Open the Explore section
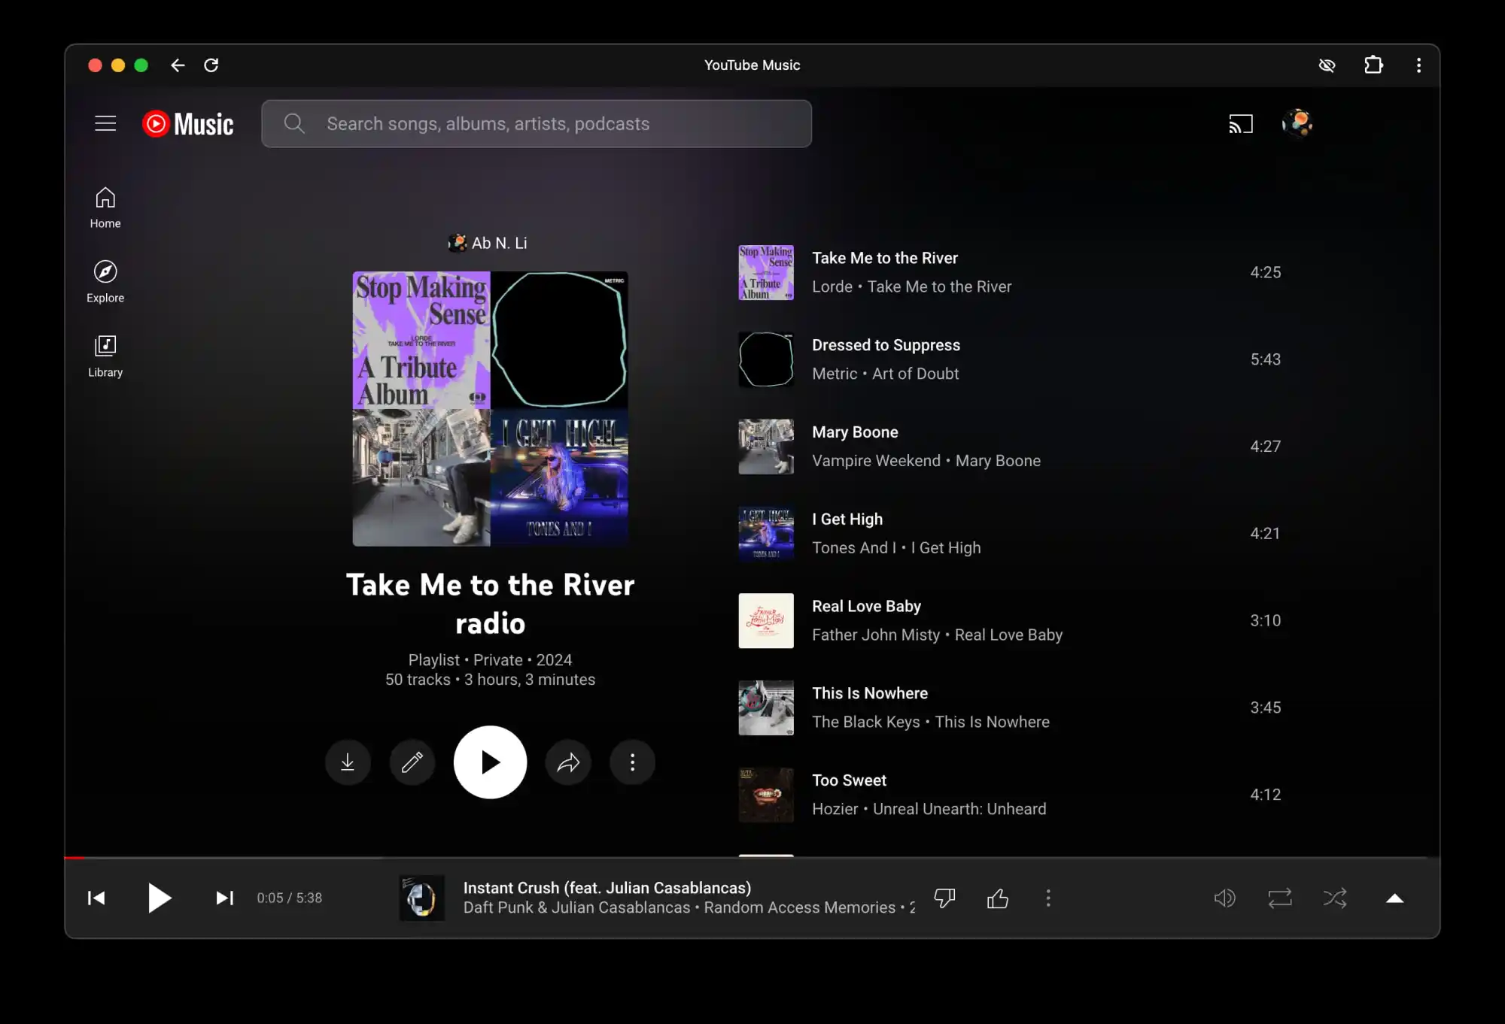The image size is (1505, 1024). point(105,282)
